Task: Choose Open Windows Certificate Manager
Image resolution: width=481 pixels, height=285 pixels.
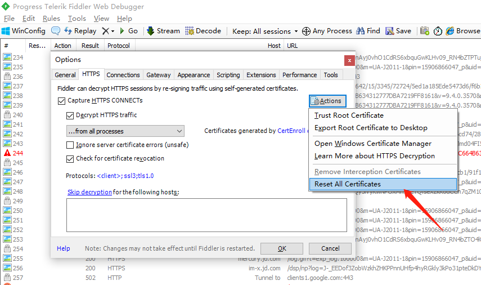Action: coord(383,144)
